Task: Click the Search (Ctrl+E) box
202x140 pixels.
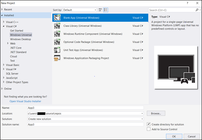Action: pyautogui.click(x=172, y=10)
